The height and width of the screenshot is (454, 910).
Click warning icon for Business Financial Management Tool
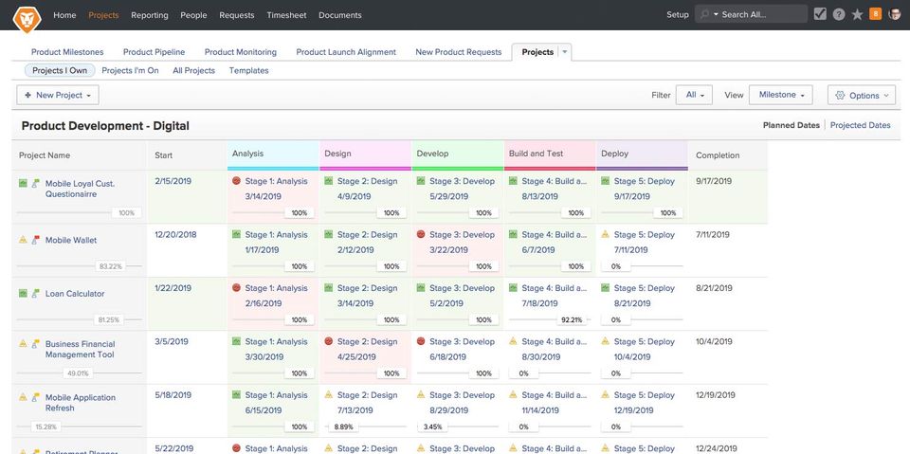pyautogui.click(x=23, y=343)
